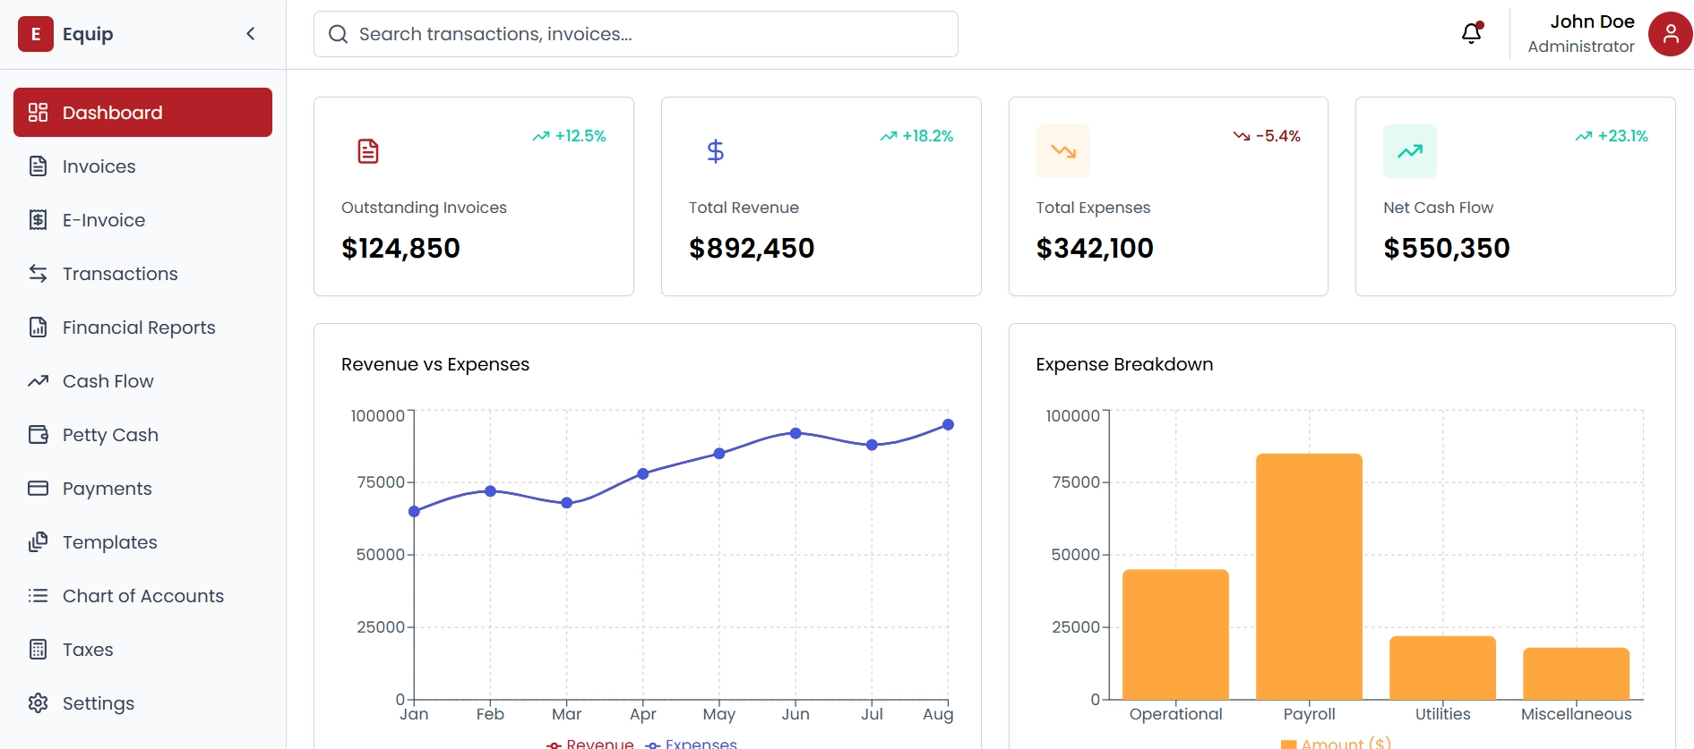This screenshot has width=1694, height=749.
Task: Open the Invoices menu item
Action: [x=99, y=166]
